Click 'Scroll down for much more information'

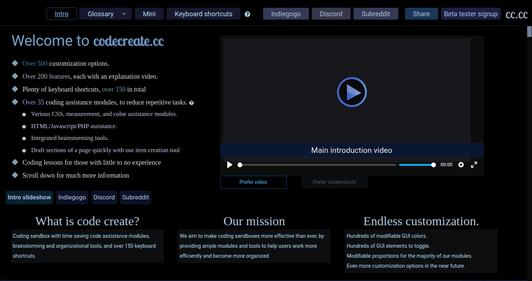[76, 175]
